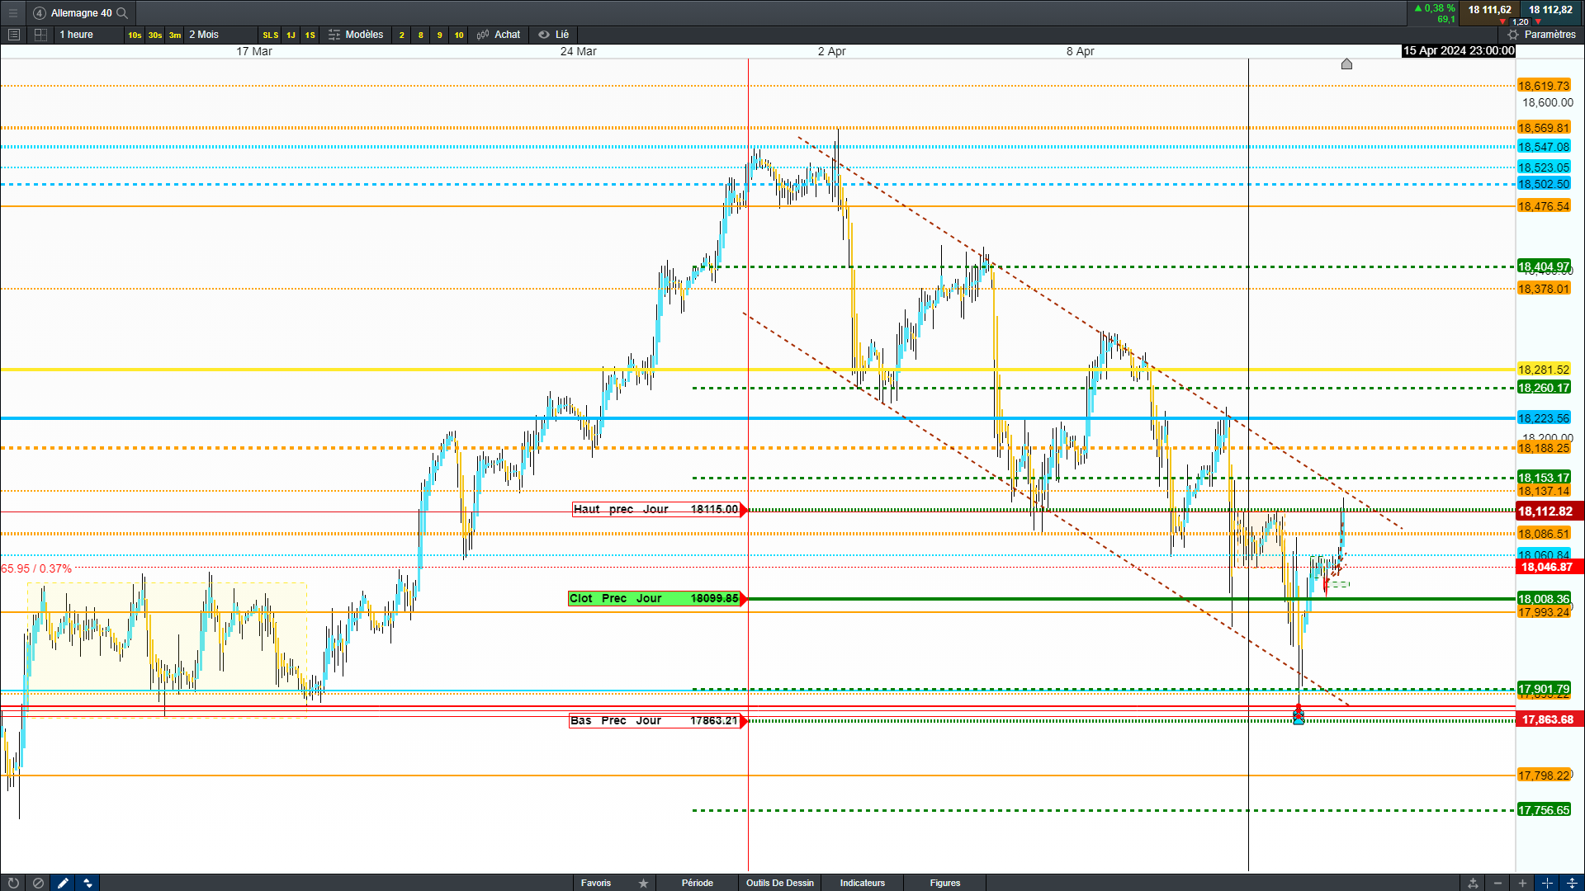The height and width of the screenshot is (891, 1585).
Task: Click the Allemagne 40 instrument search icon
Action: [x=122, y=12]
